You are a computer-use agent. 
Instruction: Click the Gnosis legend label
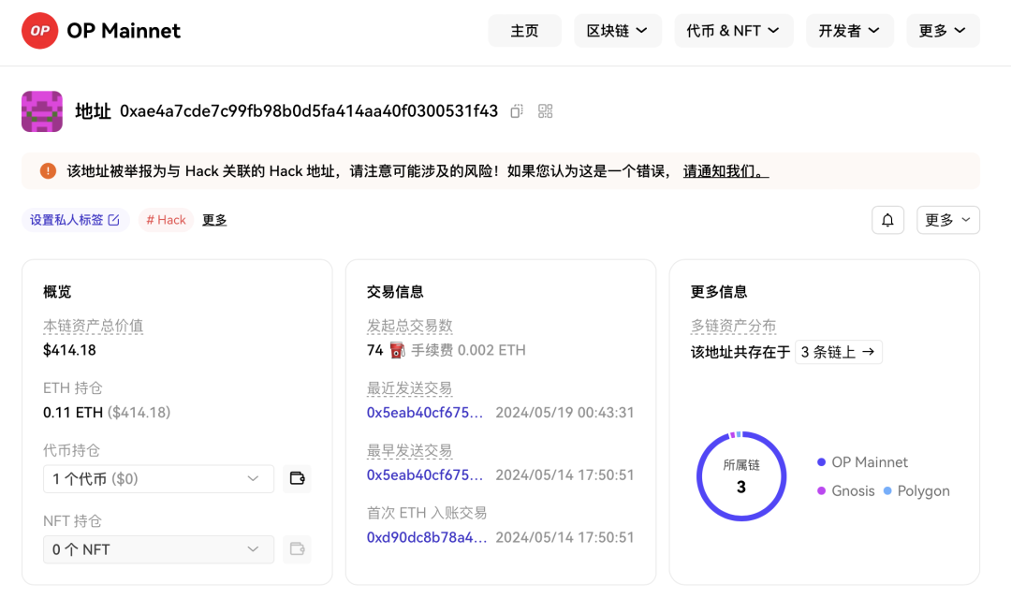[853, 491]
